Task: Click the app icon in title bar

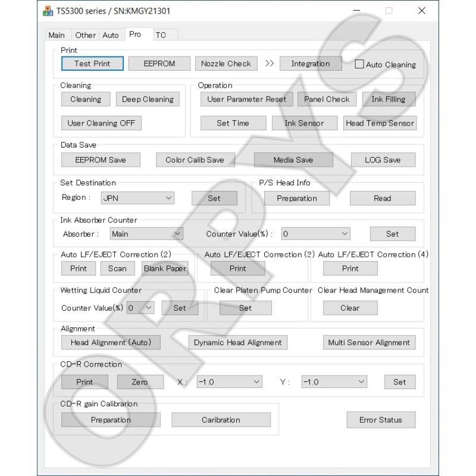Action: coord(48,11)
